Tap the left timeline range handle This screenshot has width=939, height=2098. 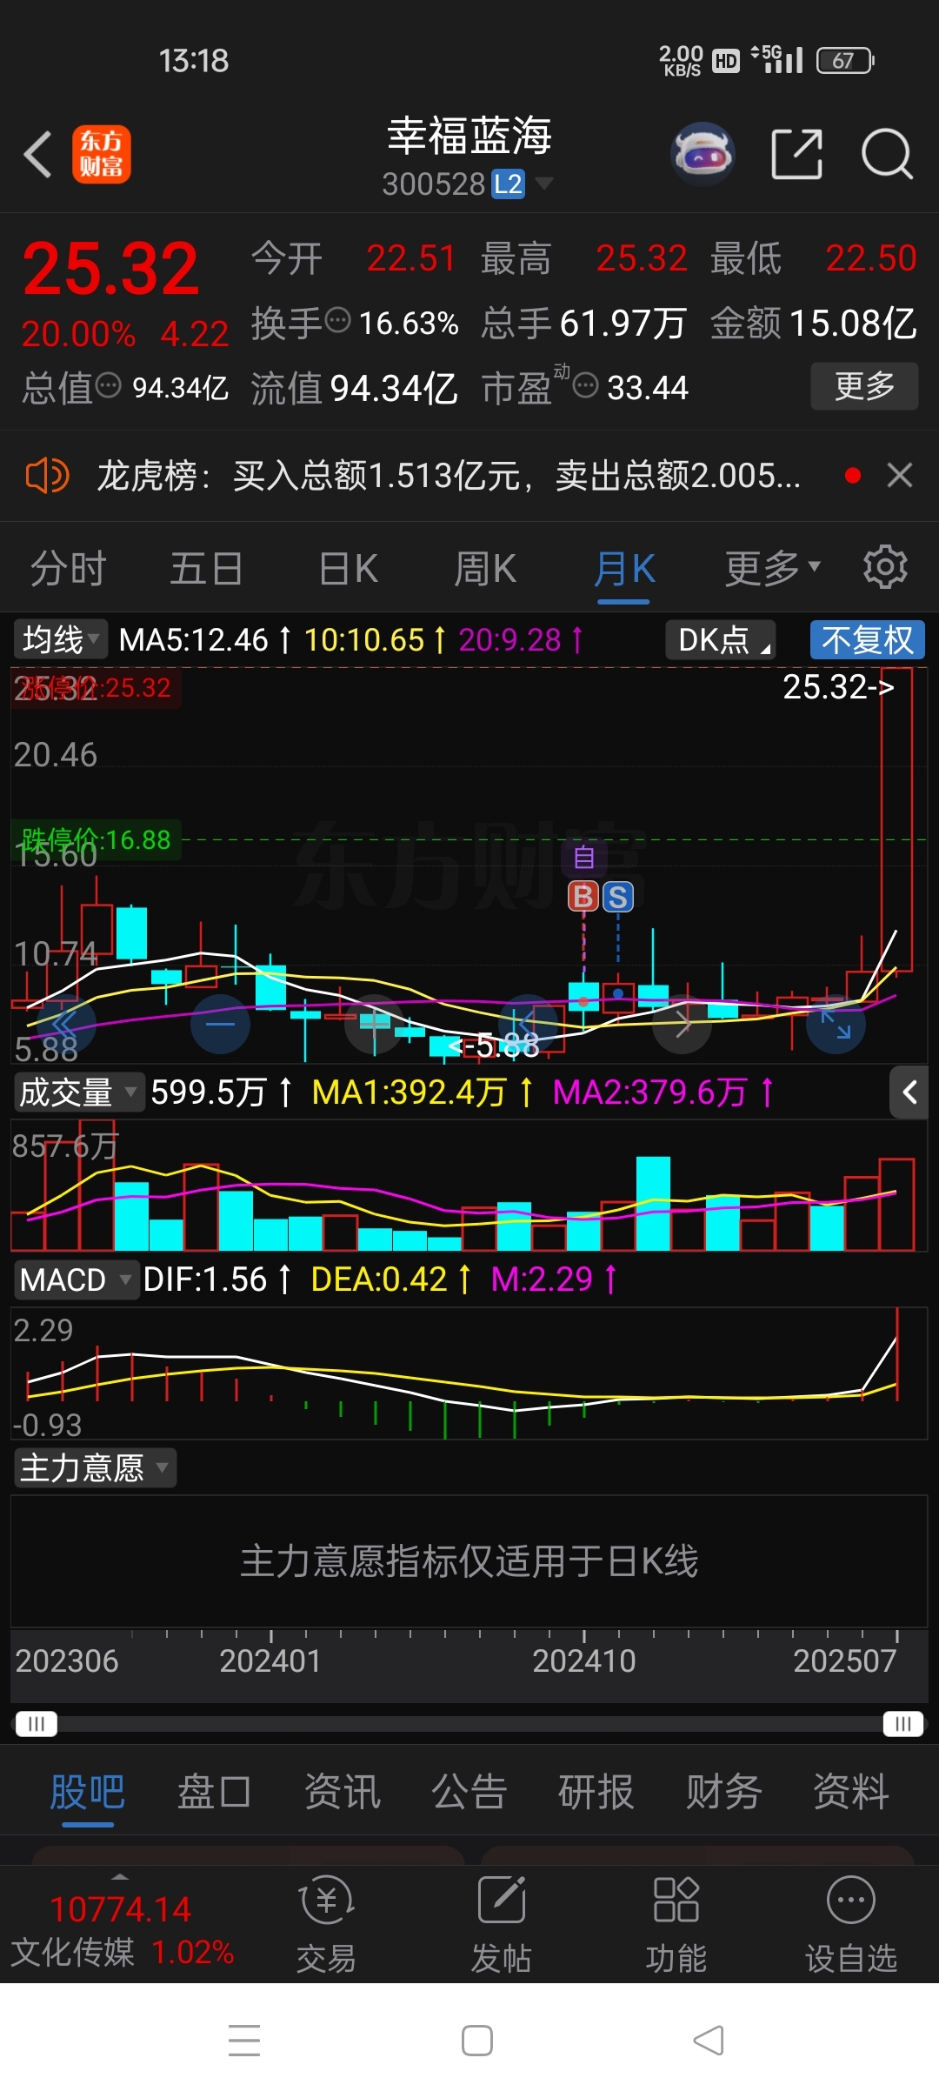pyautogui.click(x=36, y=1724)
